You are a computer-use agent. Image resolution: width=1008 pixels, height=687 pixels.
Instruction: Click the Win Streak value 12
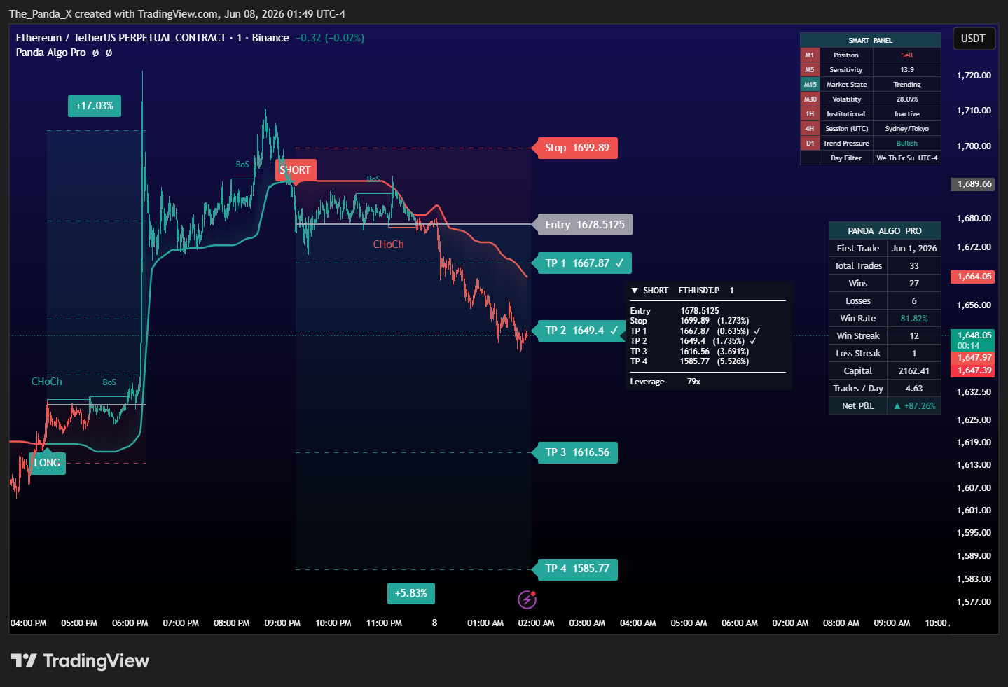[x=914, y=336]
